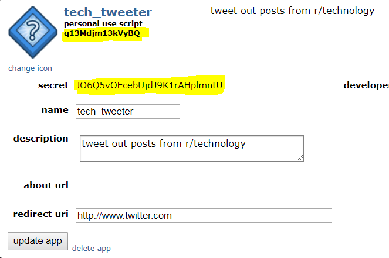Click inside the description text area
The image size is (389, 258).
pos(191,148)
